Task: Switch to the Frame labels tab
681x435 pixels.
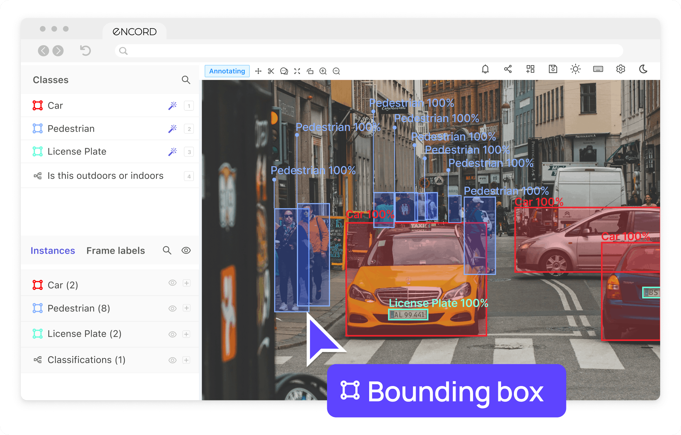Action: [x=116, y=250]
